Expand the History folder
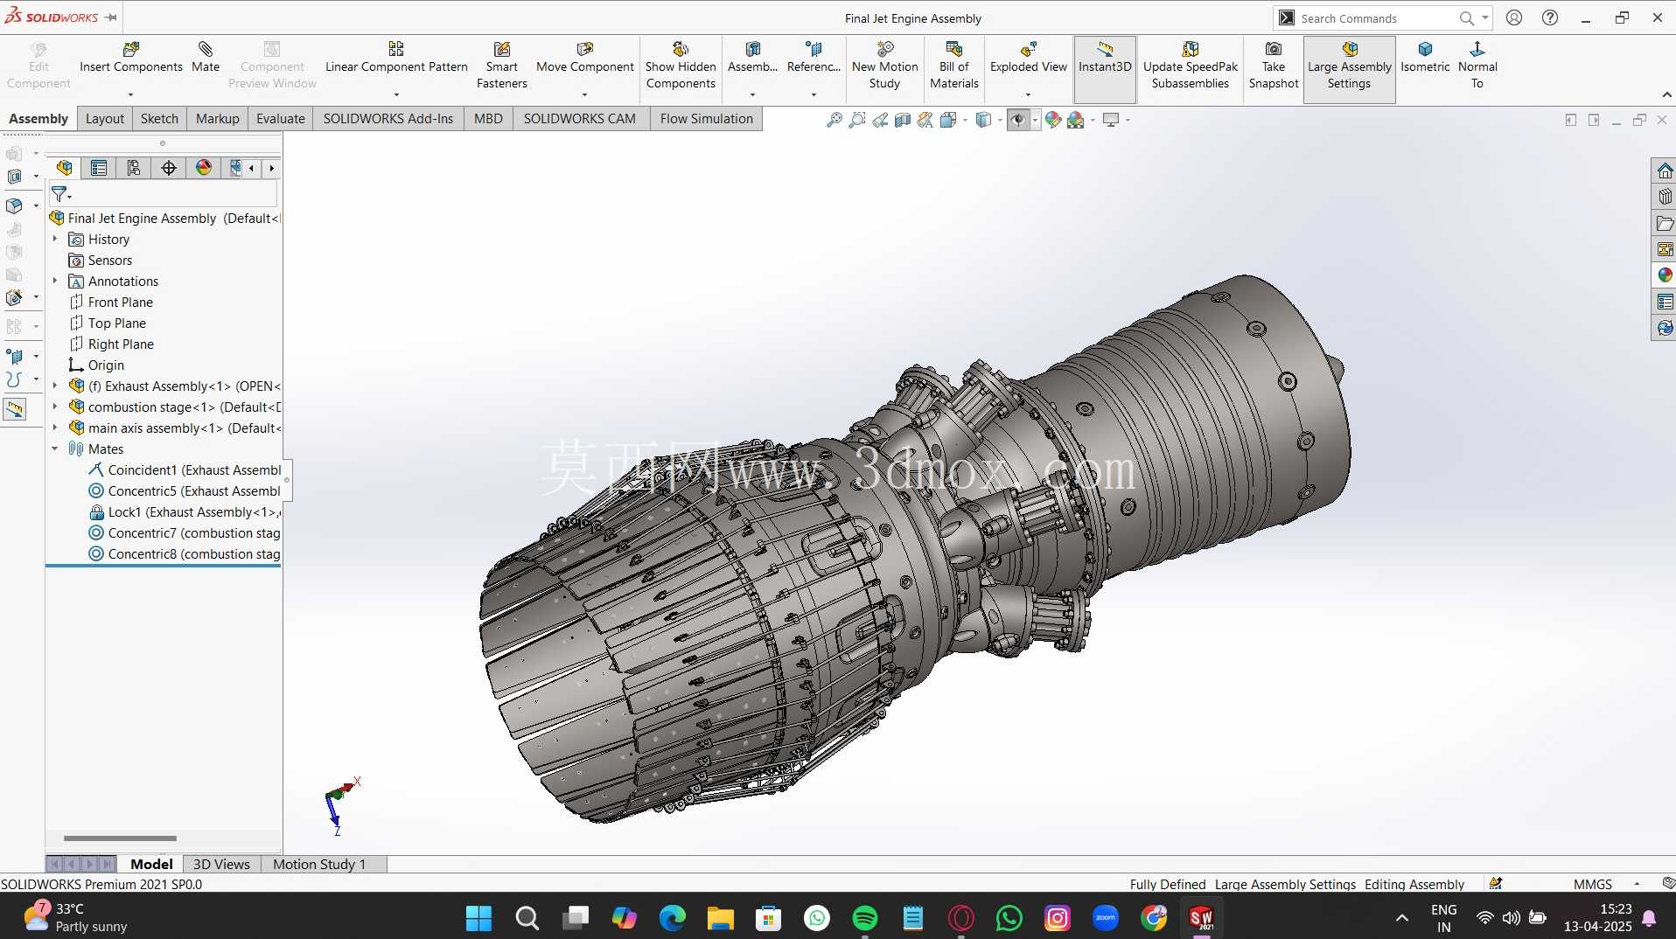Screen dimensions: 1676x939 coord(55,239)
